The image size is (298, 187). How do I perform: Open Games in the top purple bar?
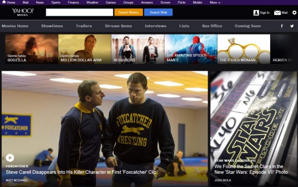111,2
